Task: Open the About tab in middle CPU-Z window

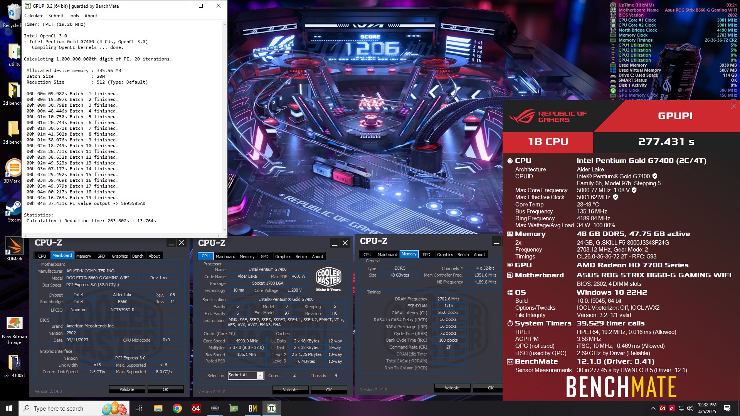Action: [318, 257]
